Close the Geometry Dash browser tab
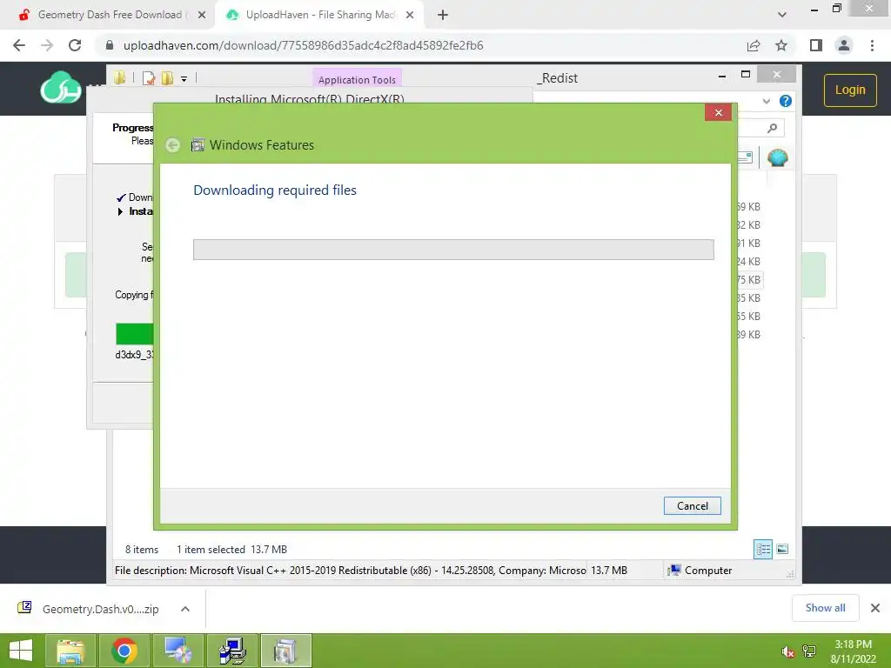 [x=201, y=16]
